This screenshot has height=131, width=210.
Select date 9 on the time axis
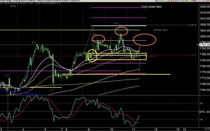click(x=89, y=129)
